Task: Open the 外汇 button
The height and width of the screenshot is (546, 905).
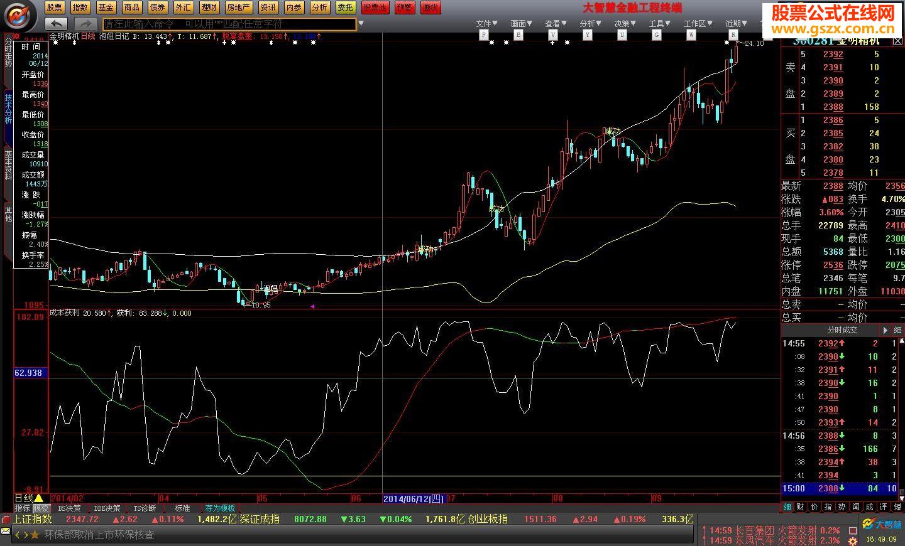Action: click(x=183, y=8)
